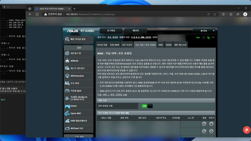This screenshot has height=141, width=251.
Task: Click the 소스 IP column header
Action: coord(191,118)
